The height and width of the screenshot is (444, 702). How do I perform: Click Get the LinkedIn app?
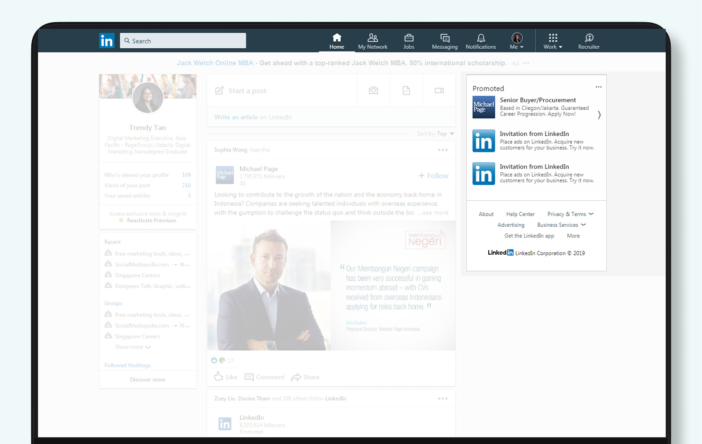[x=529, y=236]
